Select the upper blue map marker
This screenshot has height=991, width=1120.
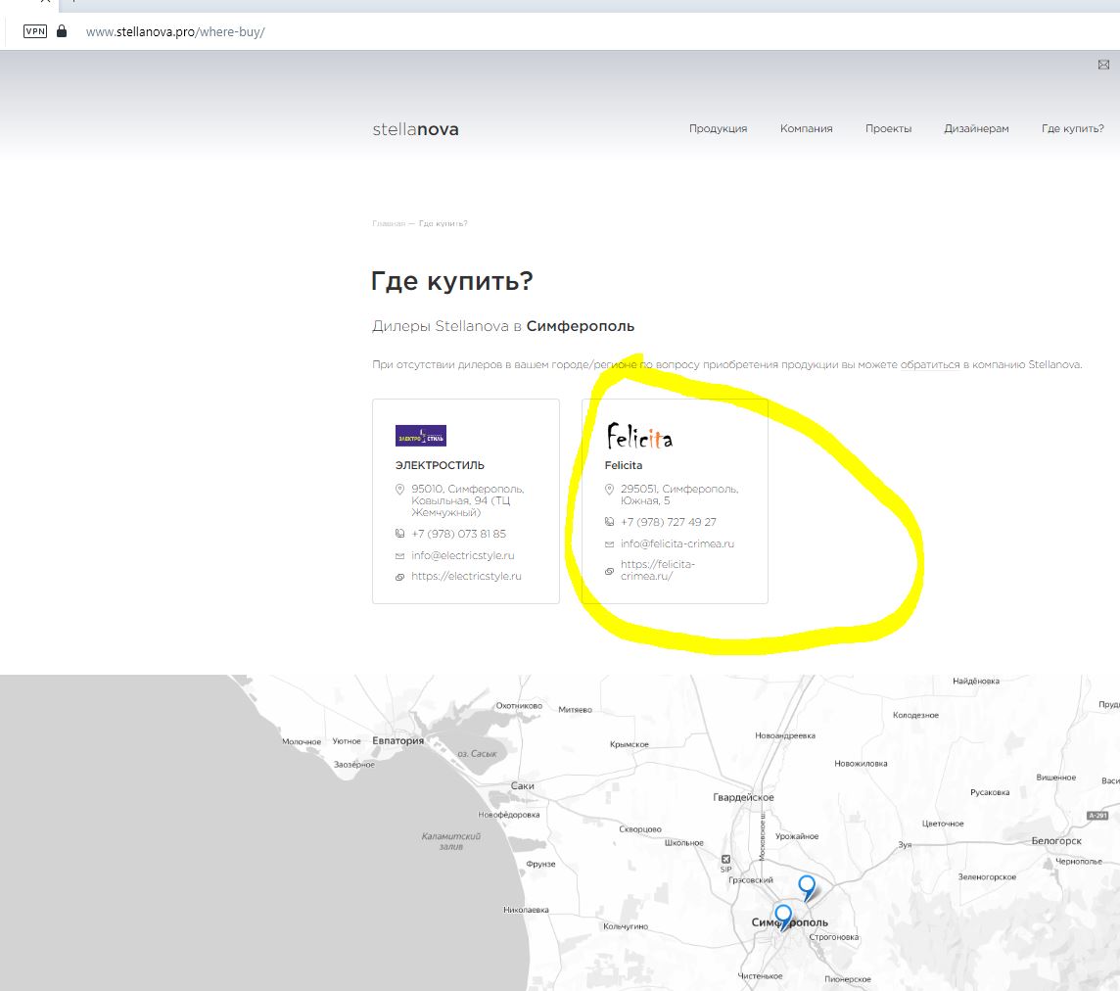(807, 887)
